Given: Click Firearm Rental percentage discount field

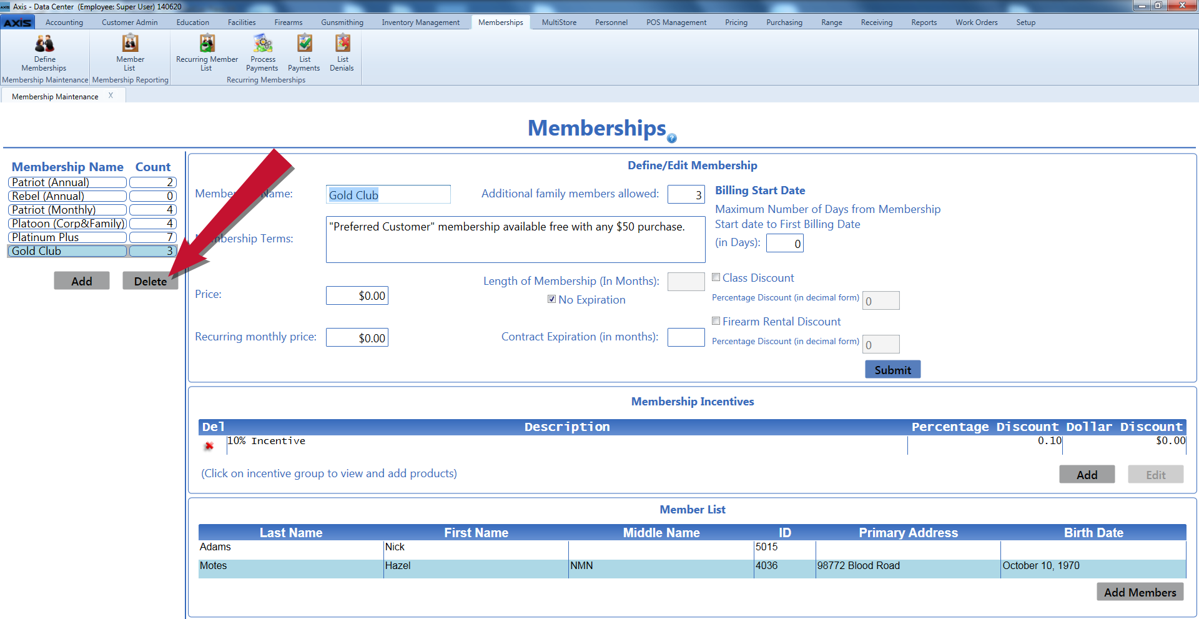Looking at the screenshot, I should pos(881,344).
